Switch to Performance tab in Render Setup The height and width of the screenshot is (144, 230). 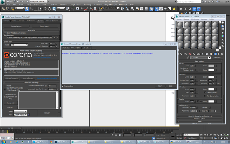tap(31, 21)
